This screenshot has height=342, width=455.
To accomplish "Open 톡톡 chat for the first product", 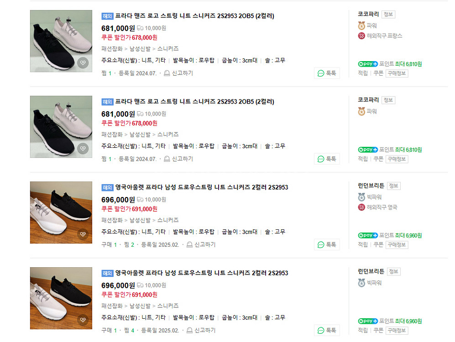I will [327, 73].
